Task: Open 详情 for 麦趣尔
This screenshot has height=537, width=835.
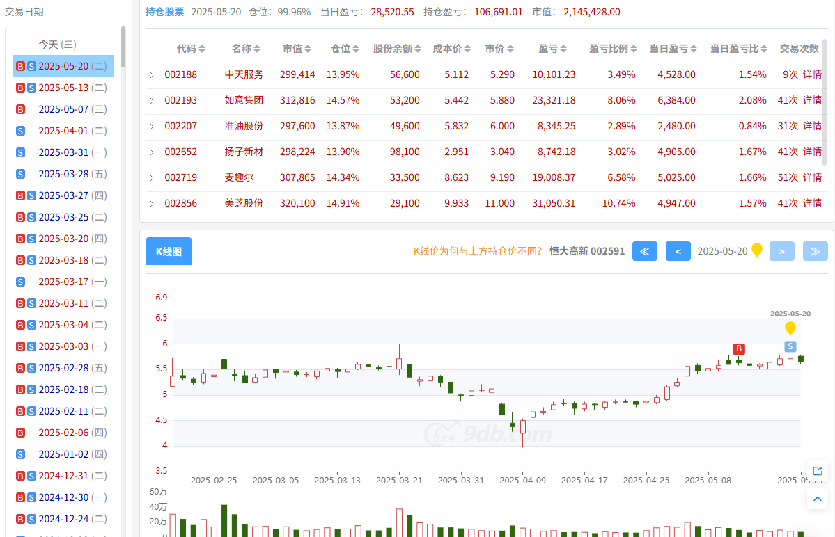Action: point(812,177)
